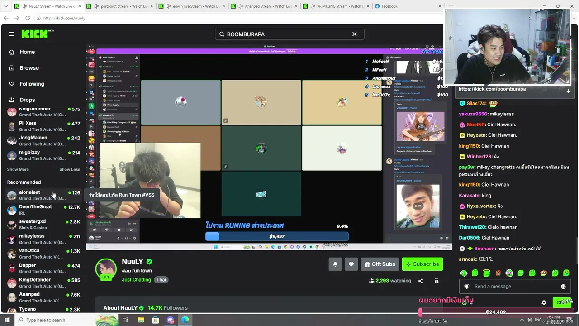Open migbizzy channel from sidebar
The height and width of the screenshot is (326, 579).
43,155
